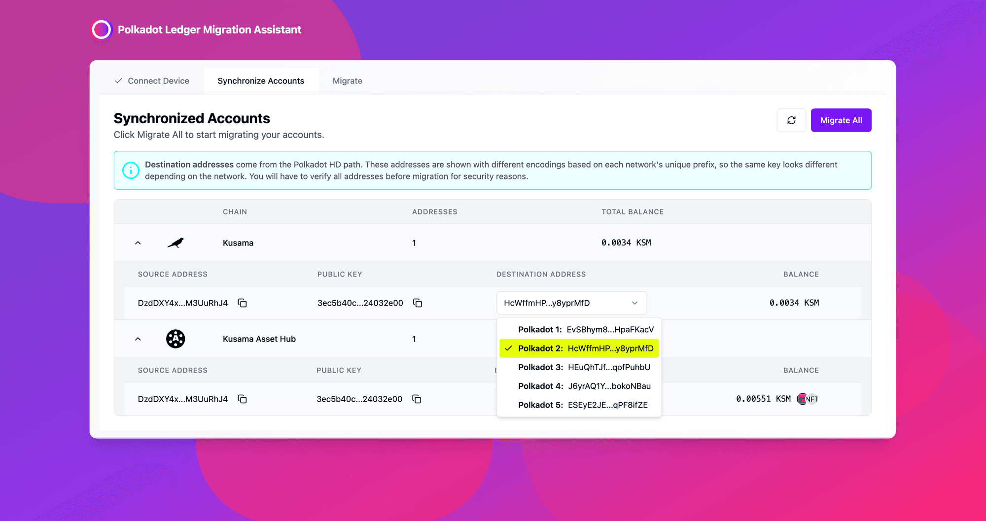Click the CHAIN column header
This screenshot has height=521, width=986.
coord(235,211)
